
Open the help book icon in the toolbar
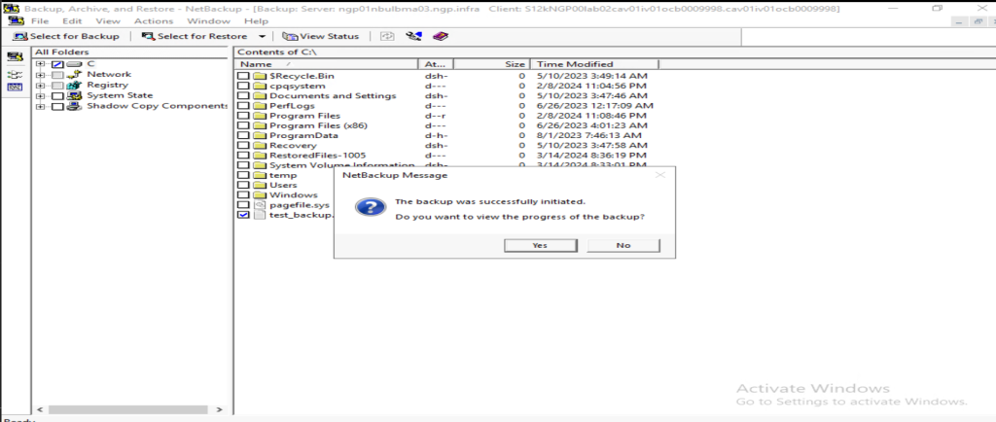point(441,36)
